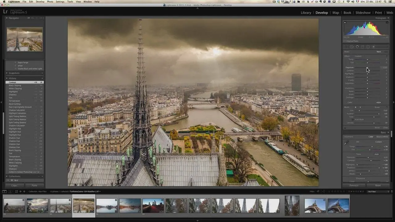Click the highlight clipping indicator in histogram
This screenshot has width=395, height=222.
click(387, 22)
